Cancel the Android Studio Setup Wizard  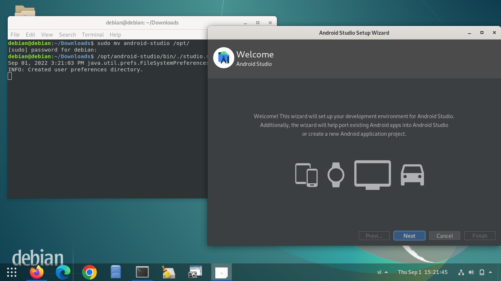click(445, 236)
